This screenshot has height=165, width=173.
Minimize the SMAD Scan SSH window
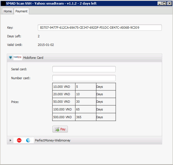[160, 3]
